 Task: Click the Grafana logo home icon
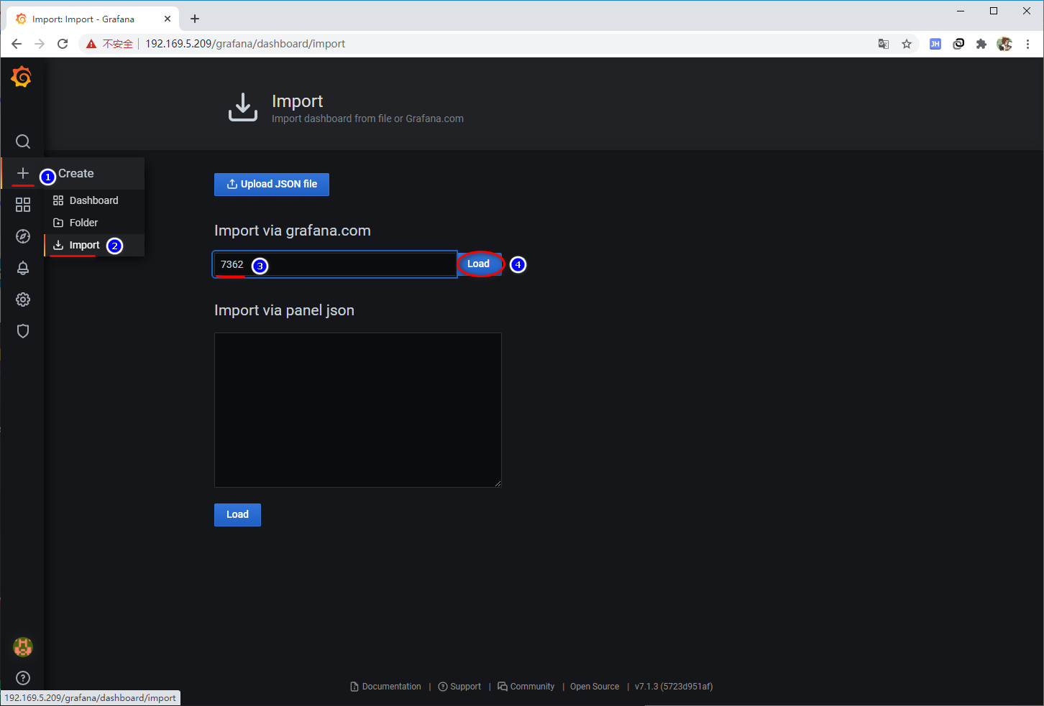(x=22, y=77)
